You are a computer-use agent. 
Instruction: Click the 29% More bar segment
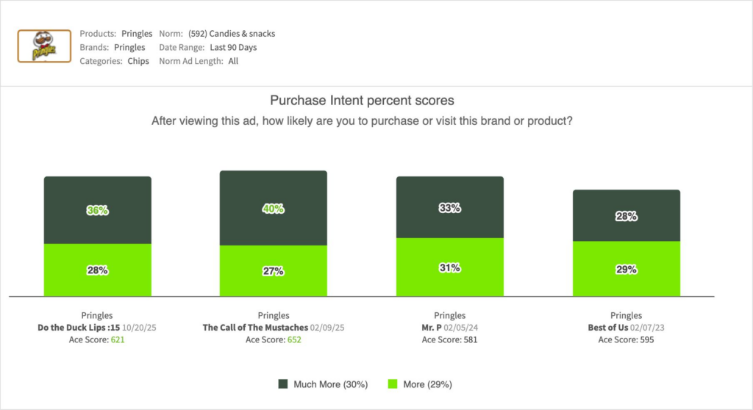(x=627, y=270)
